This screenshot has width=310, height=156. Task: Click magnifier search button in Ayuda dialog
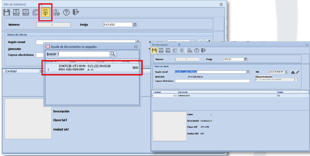tap(113, 54)
